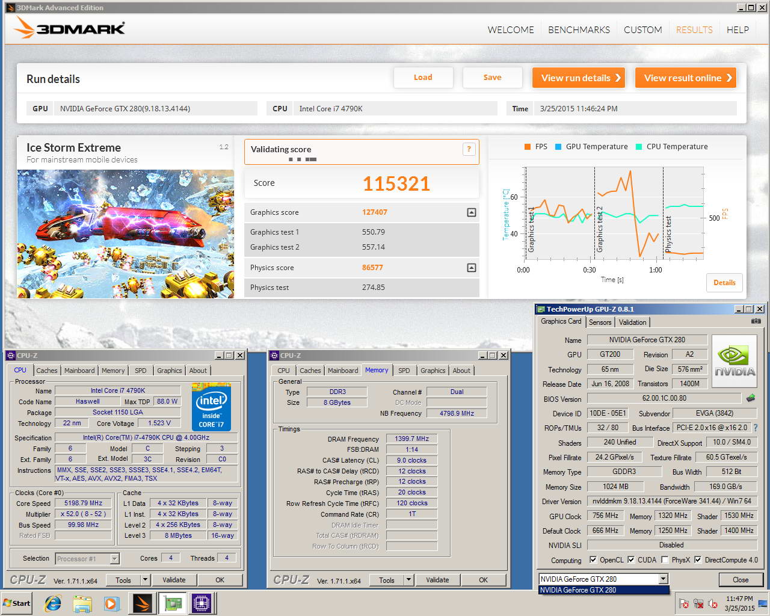Click the Bus Interface question mark in GPU-Z
The image size is (770, 616).
(x=756, y=428)
